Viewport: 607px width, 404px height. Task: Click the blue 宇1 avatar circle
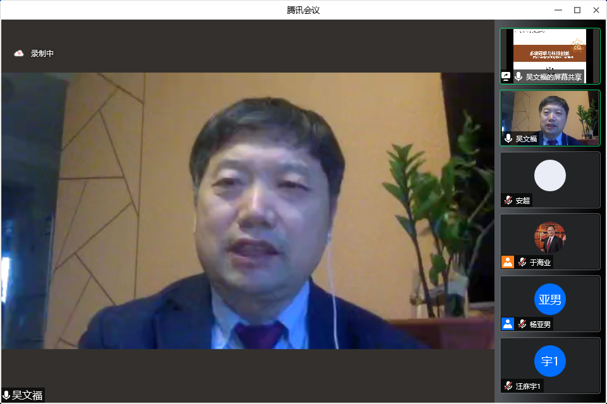pyautogui.click(x=549, y=361)
